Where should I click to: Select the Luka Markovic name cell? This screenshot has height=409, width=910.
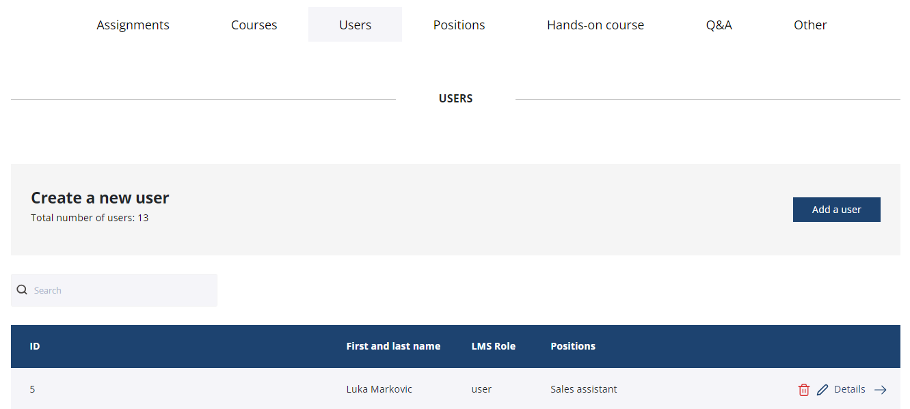(x=379, y=389)
